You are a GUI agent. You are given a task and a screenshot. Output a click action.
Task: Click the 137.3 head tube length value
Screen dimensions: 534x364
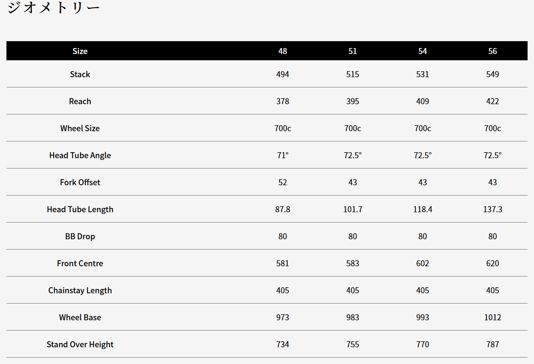pos(492,209)
